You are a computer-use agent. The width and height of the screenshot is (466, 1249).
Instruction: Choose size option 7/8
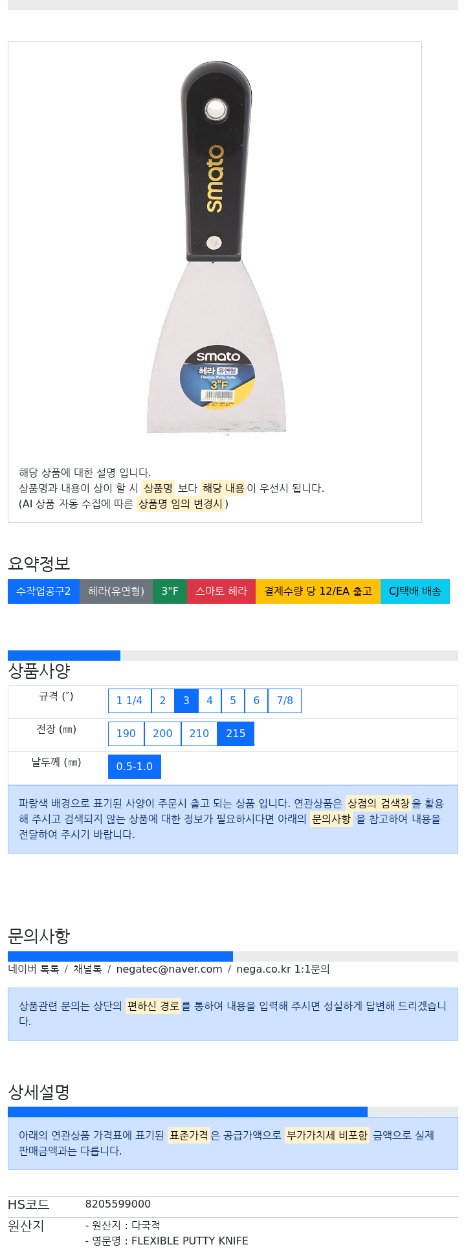pos(285,701)
